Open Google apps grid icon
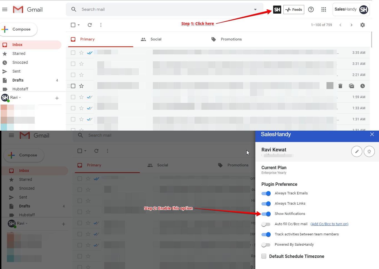Screen dimensions: 379x269 324,9
